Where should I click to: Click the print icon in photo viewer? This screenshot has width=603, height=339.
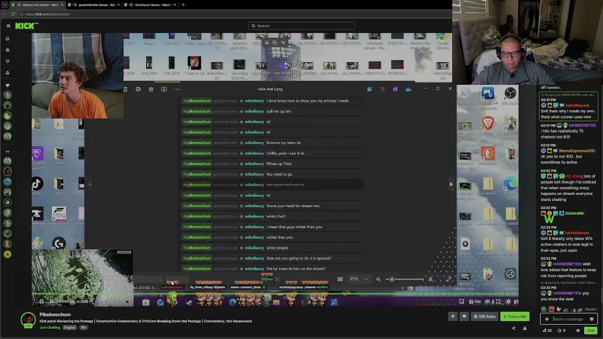pos(138,89)
